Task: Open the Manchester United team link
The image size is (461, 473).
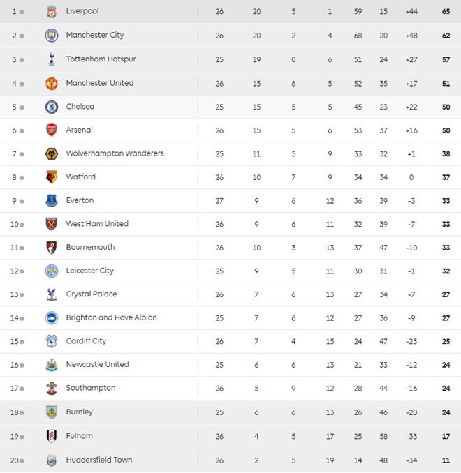Action: (99, 83)
